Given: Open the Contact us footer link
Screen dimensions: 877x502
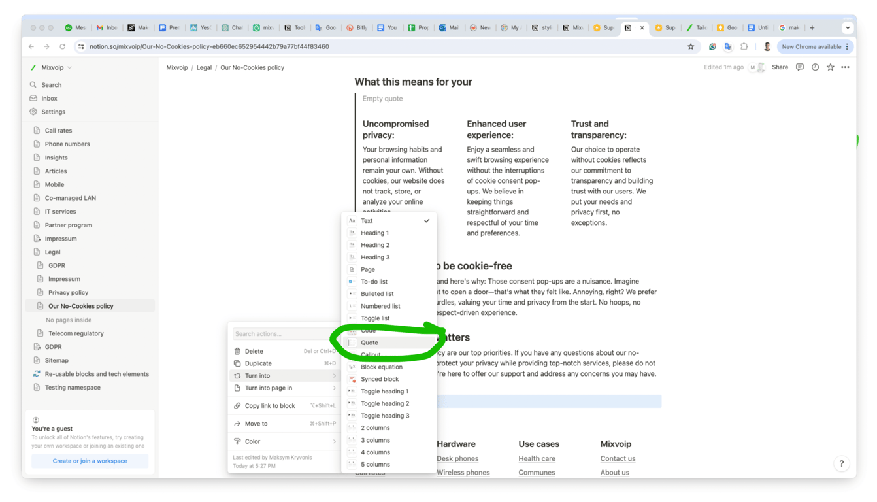Looking at the screenshot, I should pyautogui.click(x=618, y=459).
